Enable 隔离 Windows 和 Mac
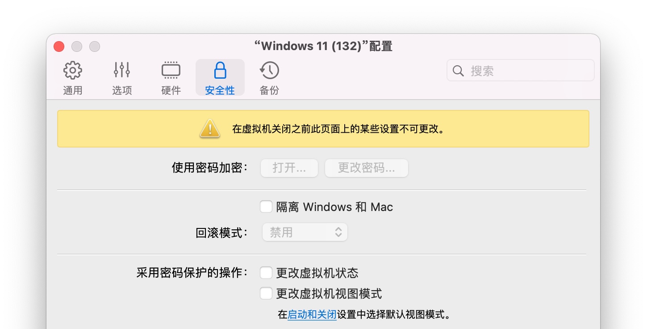 click(x=266, y=207)
